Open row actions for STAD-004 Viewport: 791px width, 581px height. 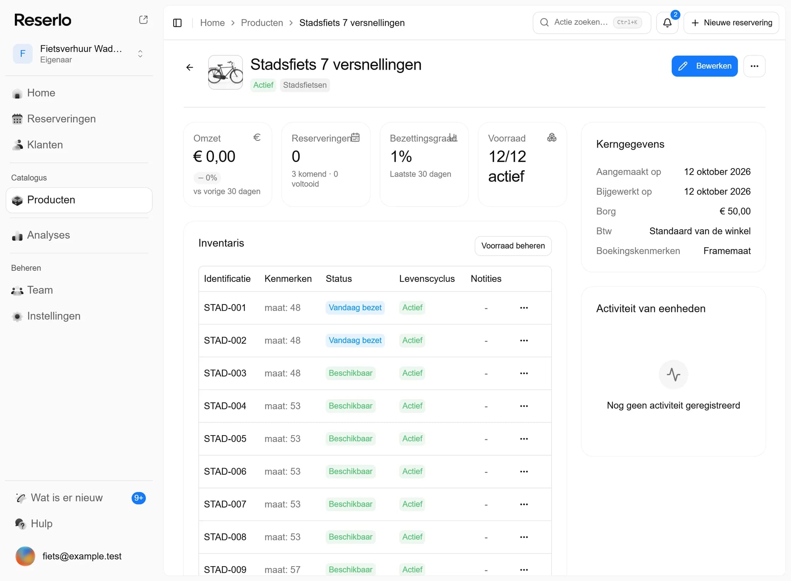point(524,406)
